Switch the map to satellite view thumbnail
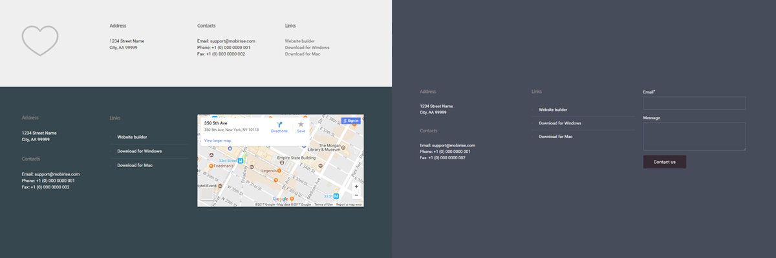The height and width of the screenshot is (258, 776). click(206, 194)
